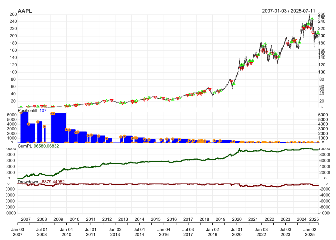Click the AAPL chart title
336x240 pixels.
pos(25,11)
